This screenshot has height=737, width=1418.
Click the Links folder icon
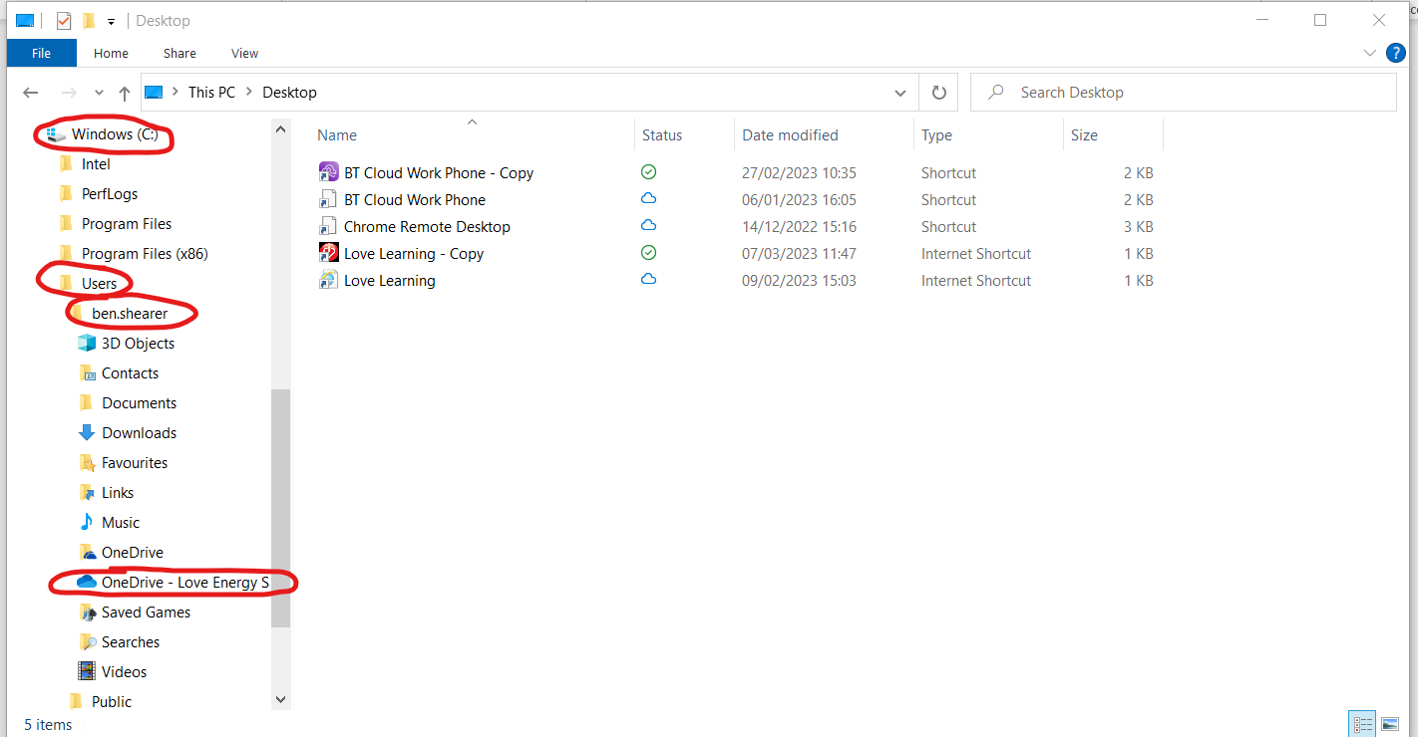coord(87,492)
